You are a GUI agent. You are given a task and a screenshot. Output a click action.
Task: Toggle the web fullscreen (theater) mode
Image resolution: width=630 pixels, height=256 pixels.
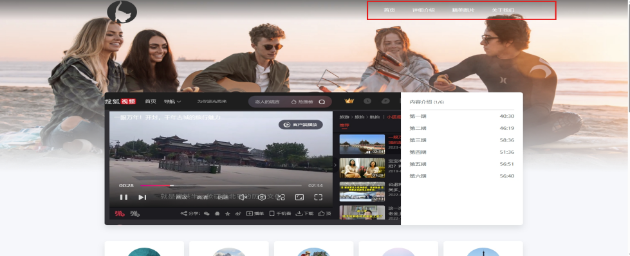299,197
